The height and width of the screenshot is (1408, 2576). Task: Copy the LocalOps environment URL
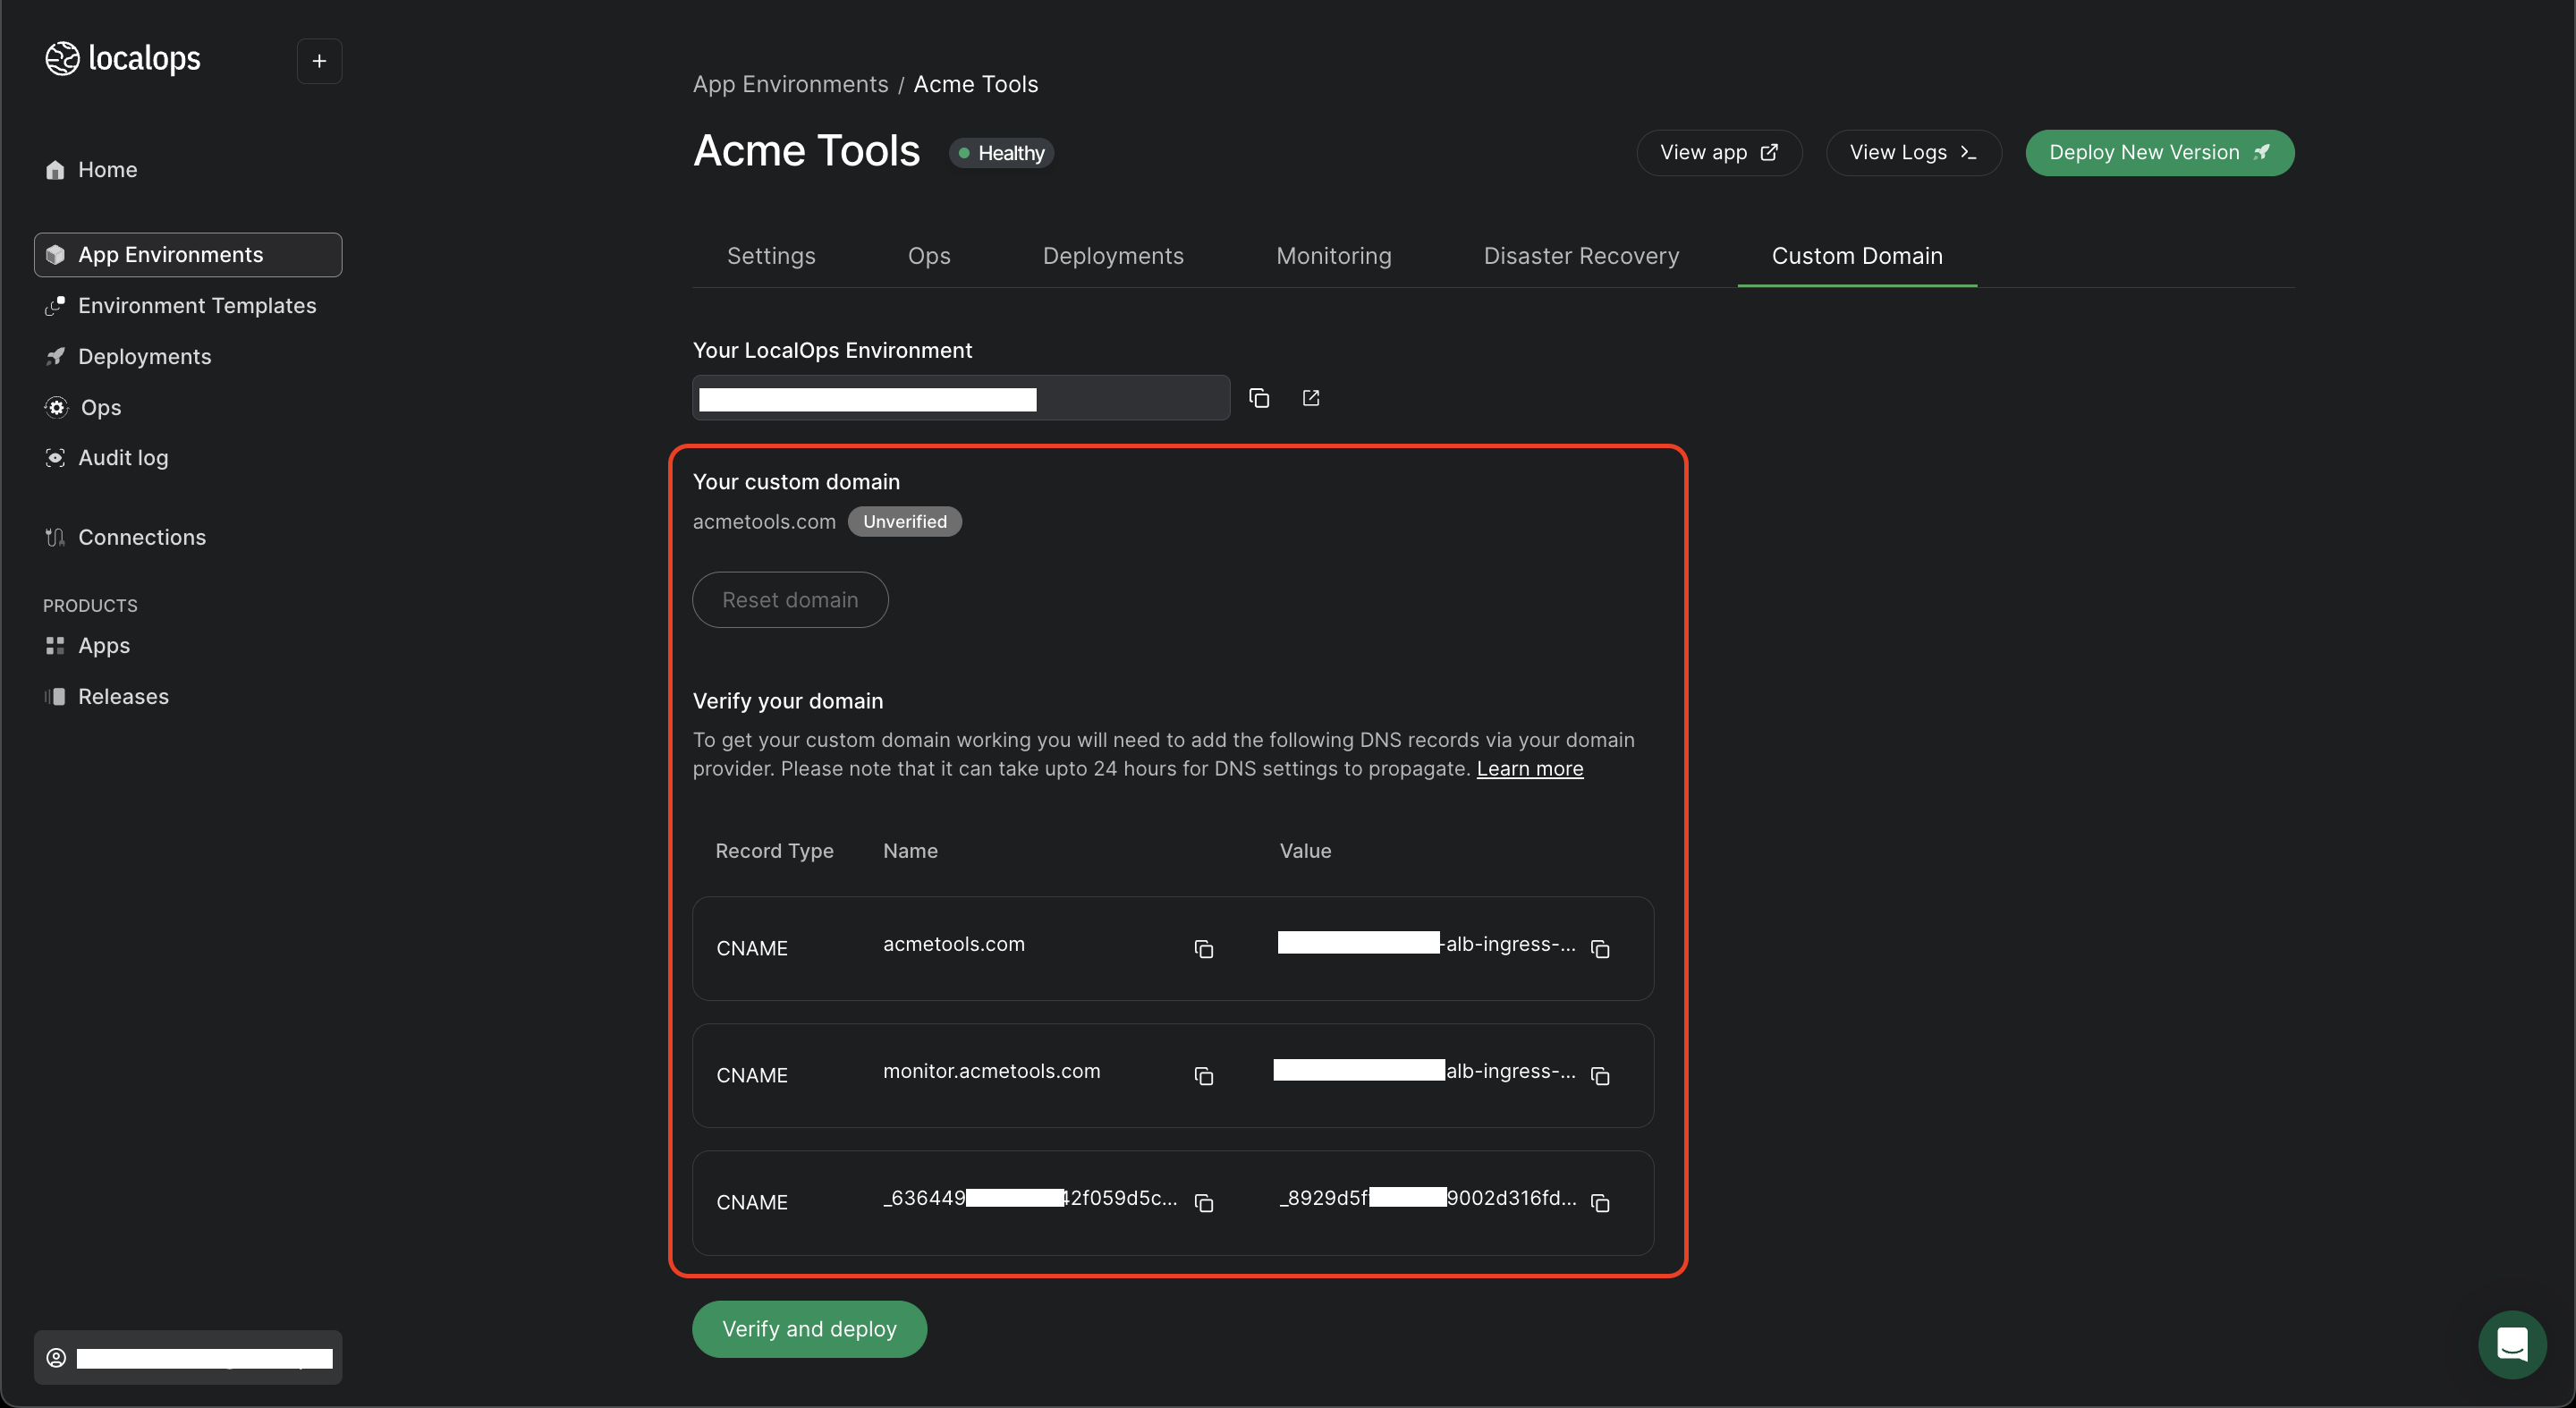pos(1259,398)
